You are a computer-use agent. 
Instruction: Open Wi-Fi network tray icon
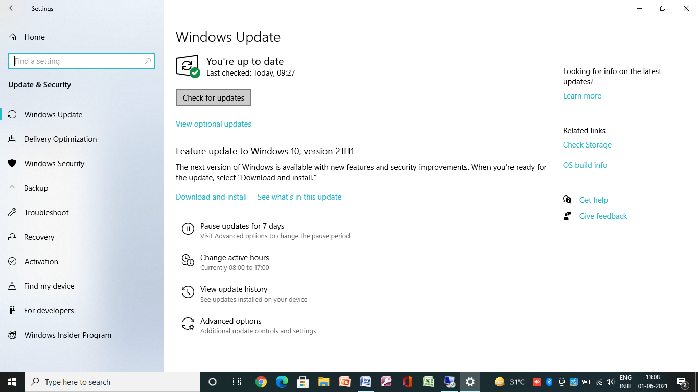point(599,382)
